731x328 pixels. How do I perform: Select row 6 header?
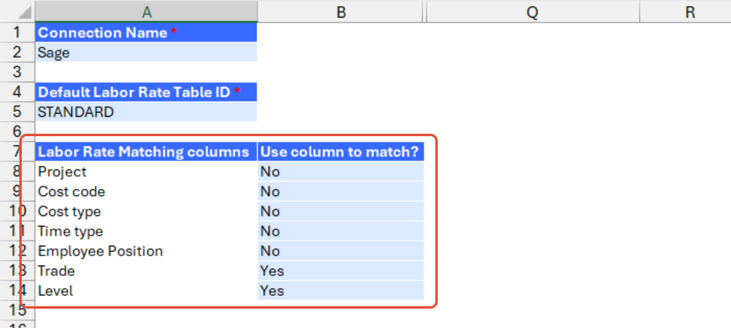18,131
